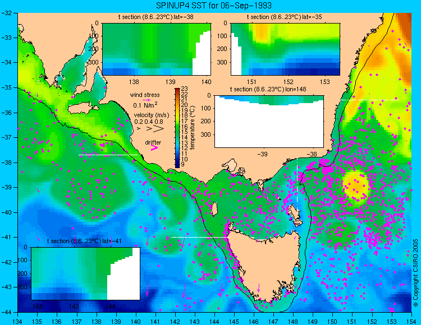Click the -39 tick in the lon=148 inset
Image resolution: width=421 pixels, height=325 pixels.
click(262, 154)
